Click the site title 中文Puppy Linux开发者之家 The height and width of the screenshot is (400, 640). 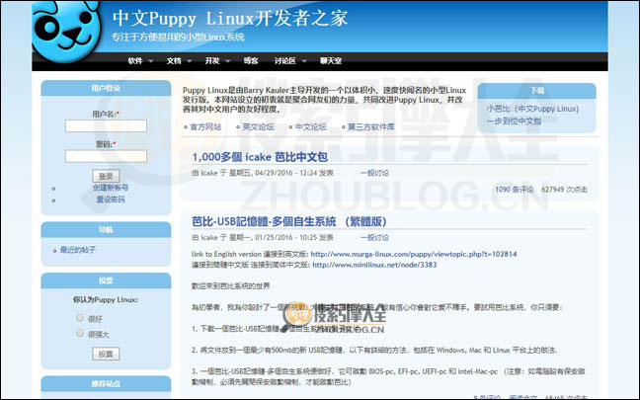[230, 19]
